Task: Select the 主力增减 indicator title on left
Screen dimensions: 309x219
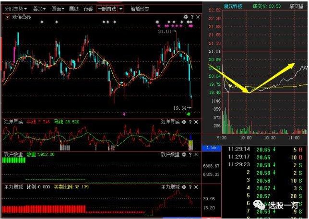Action: [13, 187]
